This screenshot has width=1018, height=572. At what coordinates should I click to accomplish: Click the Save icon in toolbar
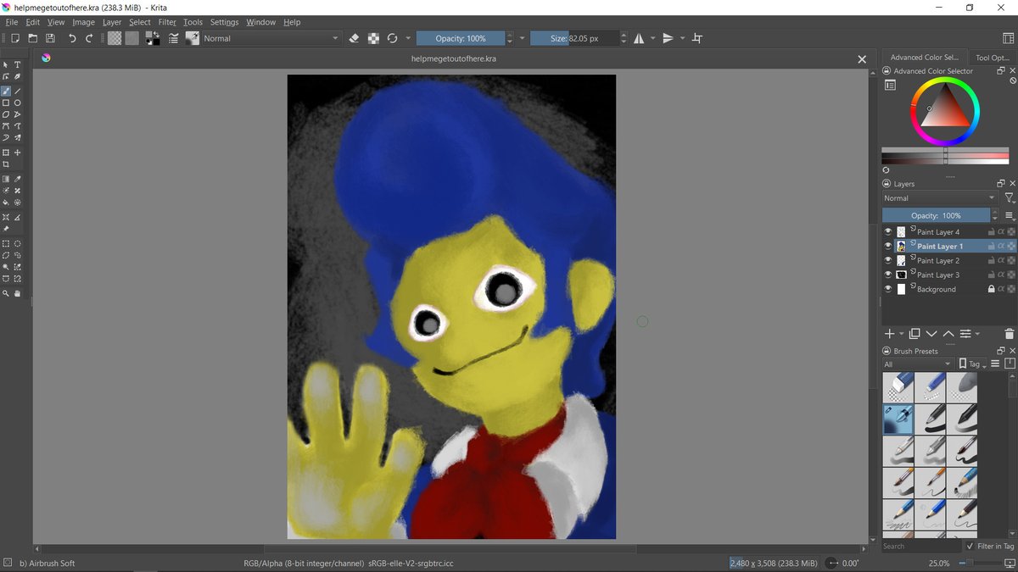point(50,38)
